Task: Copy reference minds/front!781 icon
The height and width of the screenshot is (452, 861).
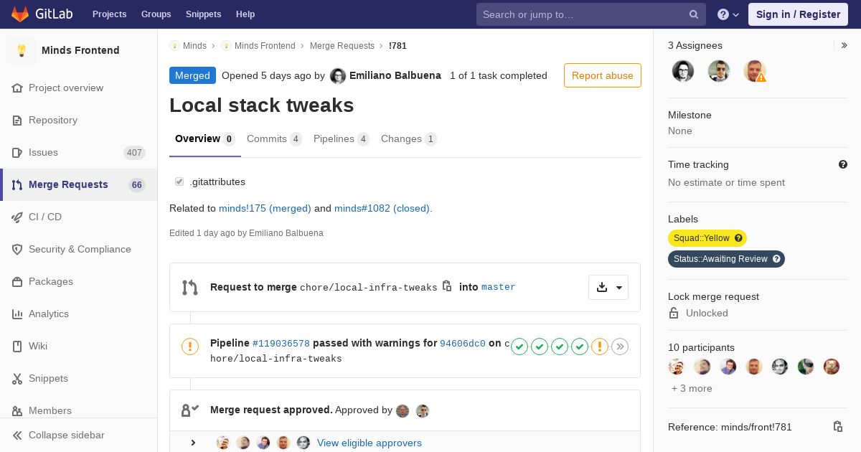Action: coord(837,427)
